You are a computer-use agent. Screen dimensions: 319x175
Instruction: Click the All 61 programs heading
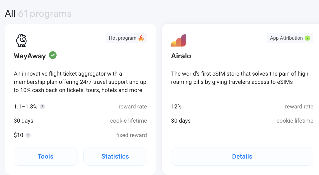pyautogui.click(x=38, y=14)
